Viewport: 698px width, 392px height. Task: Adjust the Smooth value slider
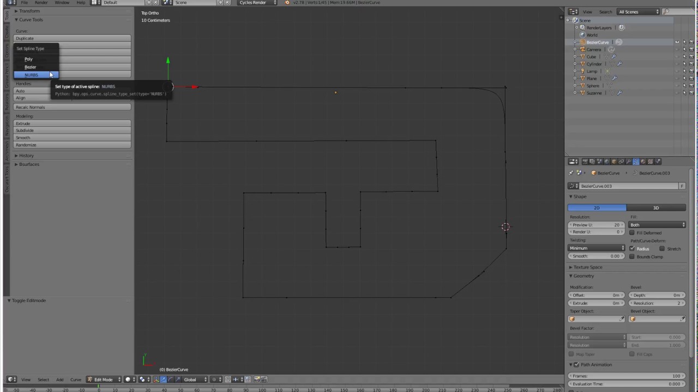tap(597, 256)
